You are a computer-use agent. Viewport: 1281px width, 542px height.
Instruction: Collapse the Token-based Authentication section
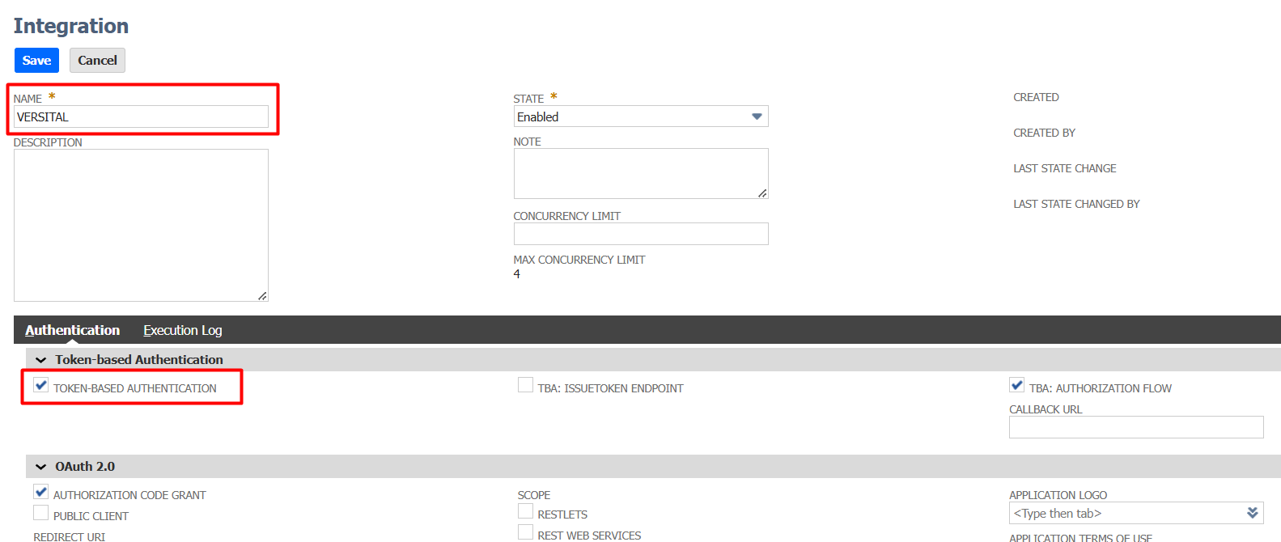[x=41, y=360]
